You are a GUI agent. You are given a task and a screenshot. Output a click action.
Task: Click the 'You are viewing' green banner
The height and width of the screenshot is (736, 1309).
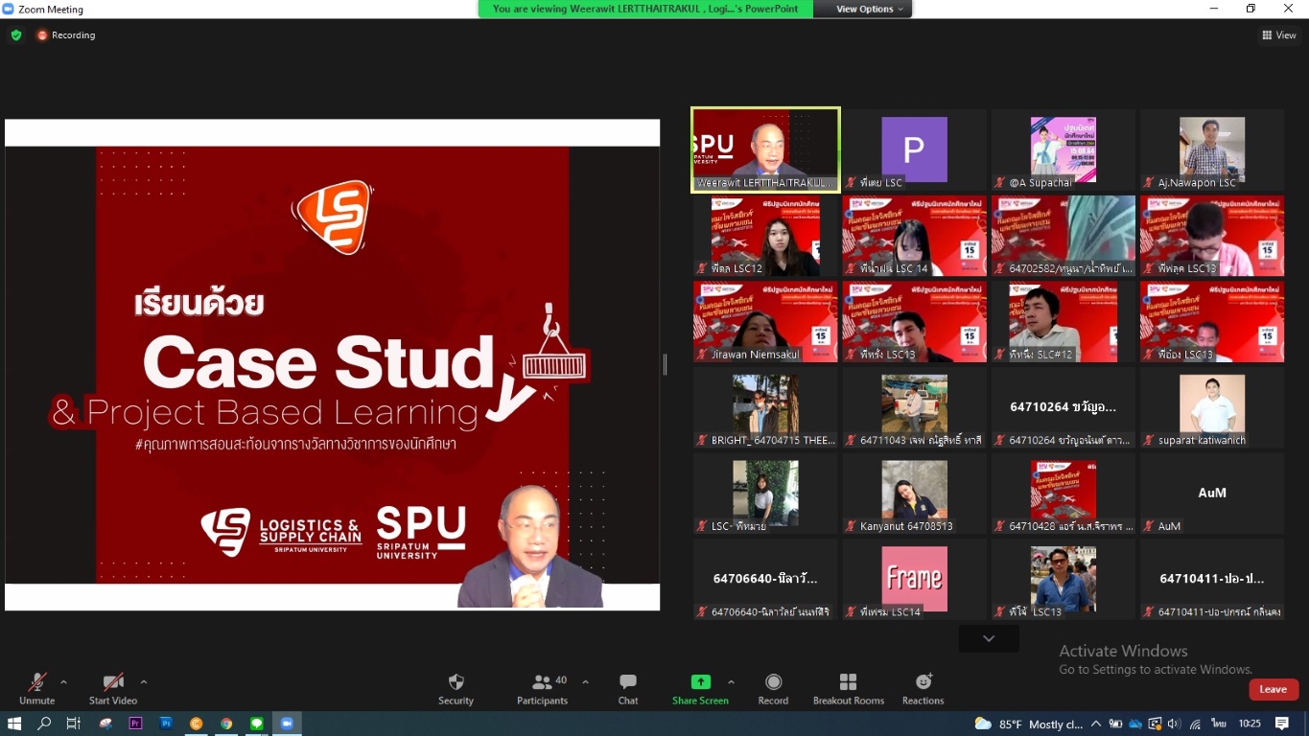click(x=645, y=9)
